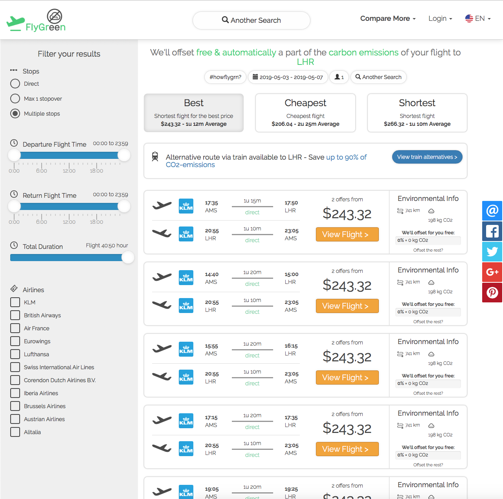
Task: Click departing plane icon of 17:35 flight
Action: tap(162, 205)
